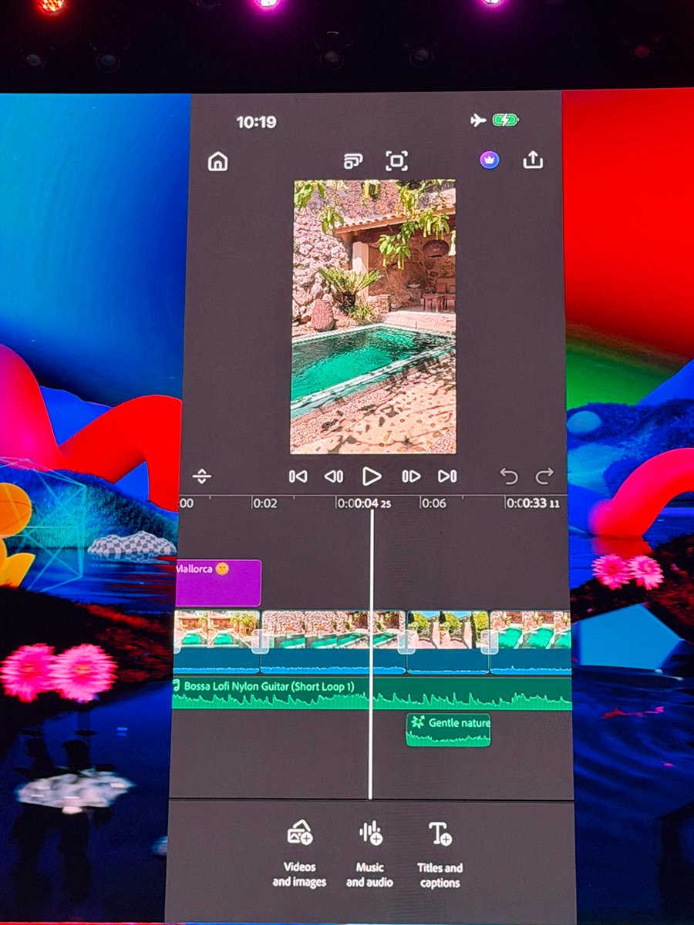The width and height of the screenshot is (694, 925).
Task: Add Titles and captions
Action: point(440,853)
